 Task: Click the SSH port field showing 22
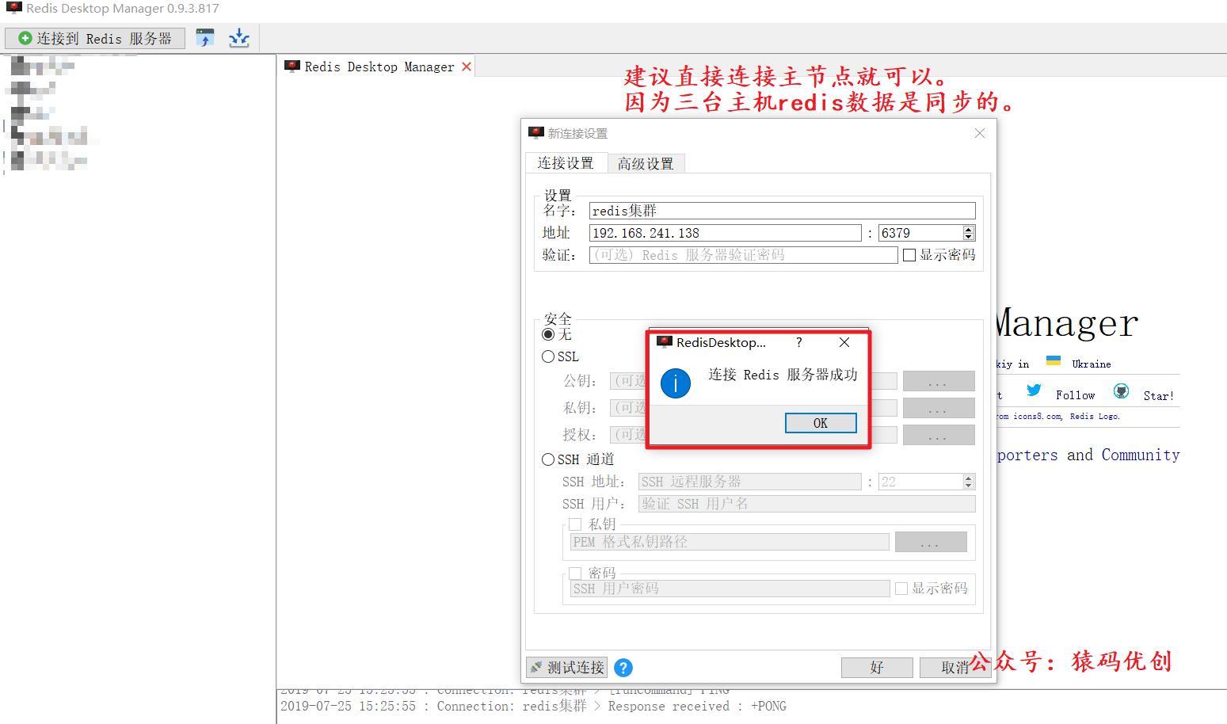point(920,482)
